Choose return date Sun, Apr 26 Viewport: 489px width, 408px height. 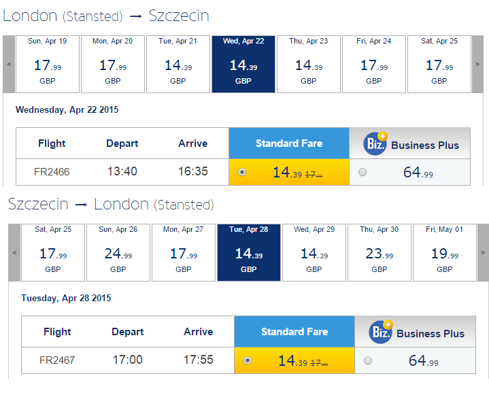(x=118, y=253)
